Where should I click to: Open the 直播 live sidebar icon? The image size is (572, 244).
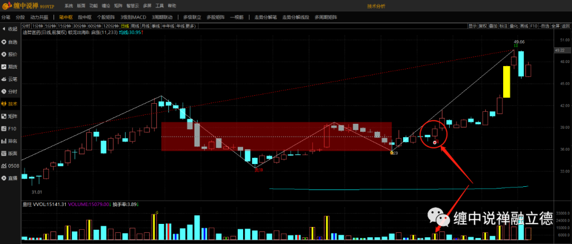tap(10, 178)
